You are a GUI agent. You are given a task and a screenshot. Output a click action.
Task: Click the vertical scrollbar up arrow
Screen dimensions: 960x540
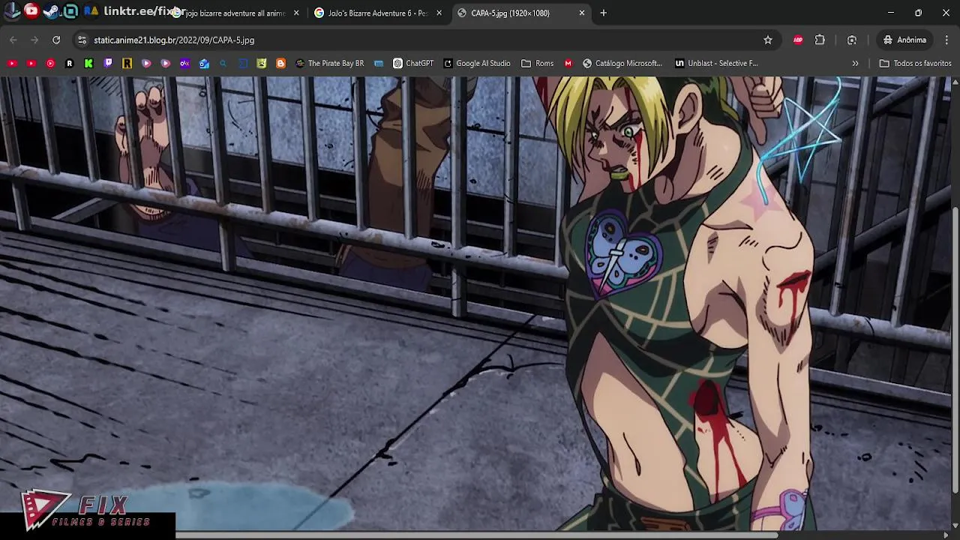[955, 81]
